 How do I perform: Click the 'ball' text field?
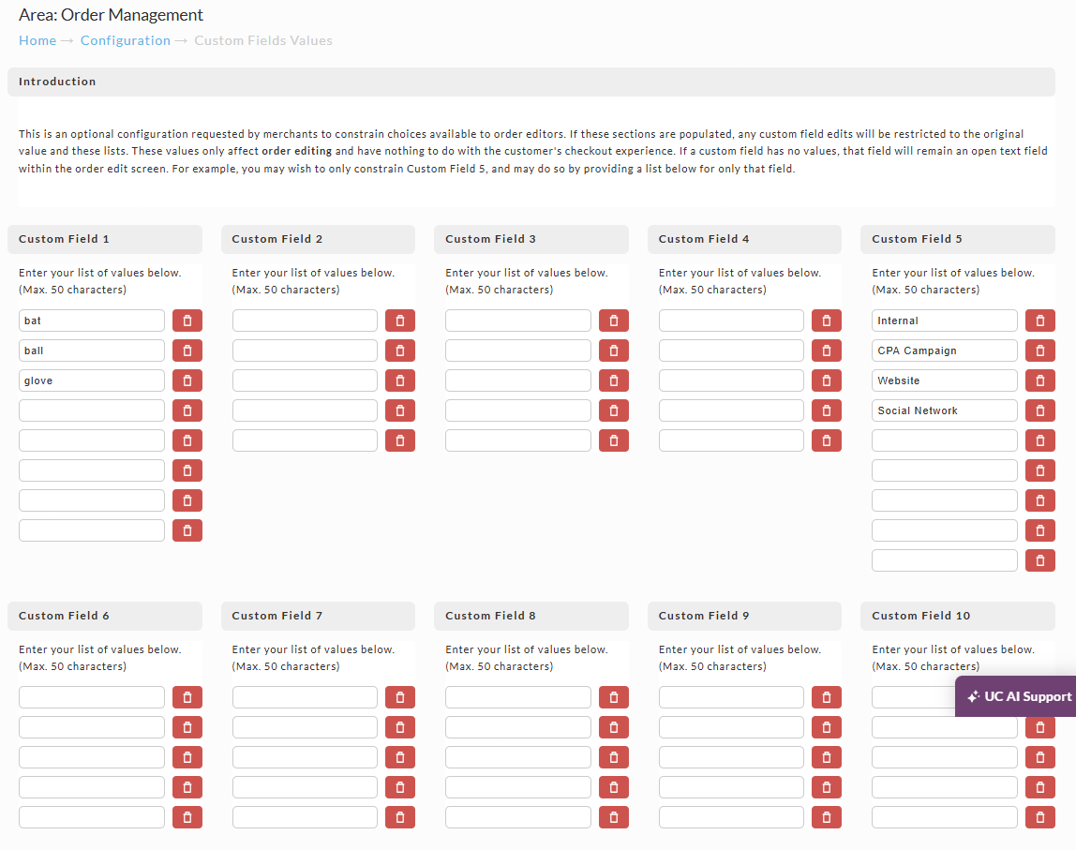(x=92, y=350)
